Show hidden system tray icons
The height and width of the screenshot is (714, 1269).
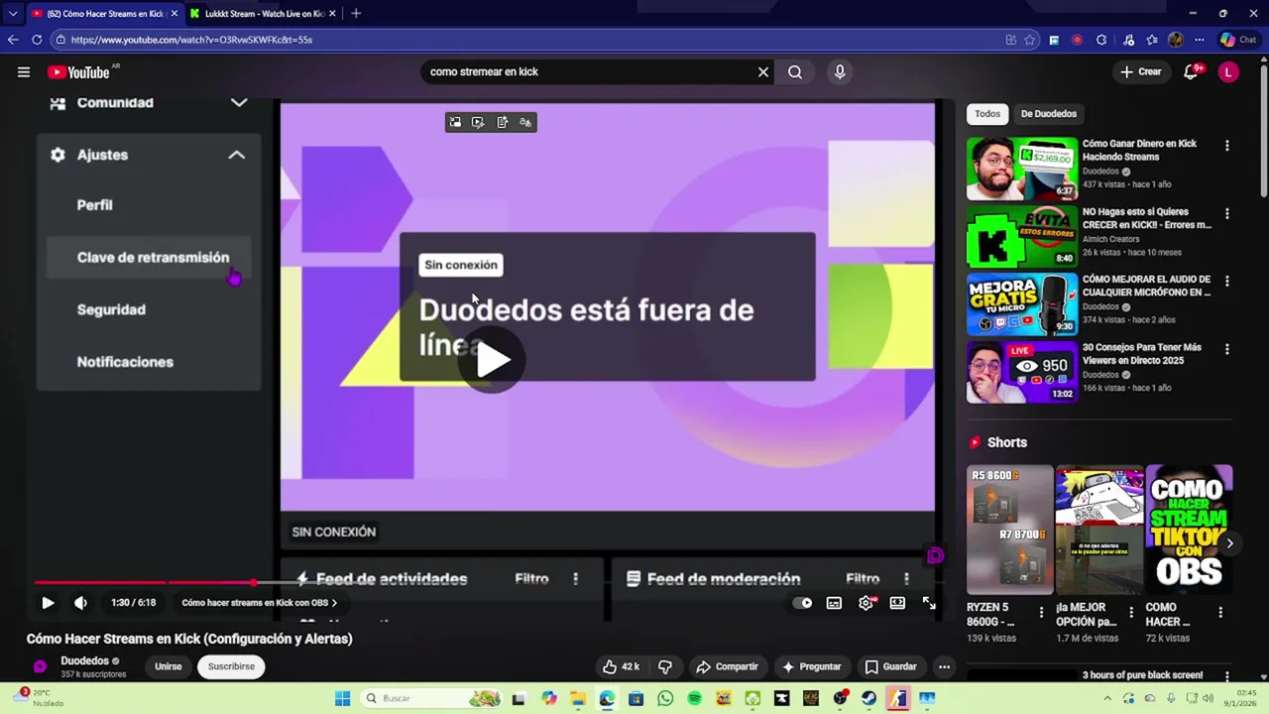(1107, 698)
